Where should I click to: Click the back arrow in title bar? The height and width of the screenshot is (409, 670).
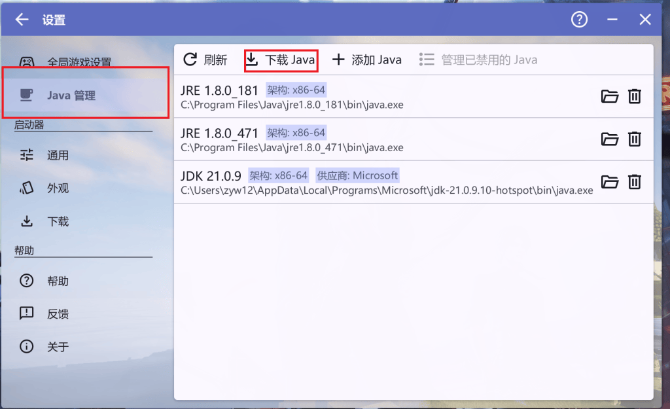(22, 20)
